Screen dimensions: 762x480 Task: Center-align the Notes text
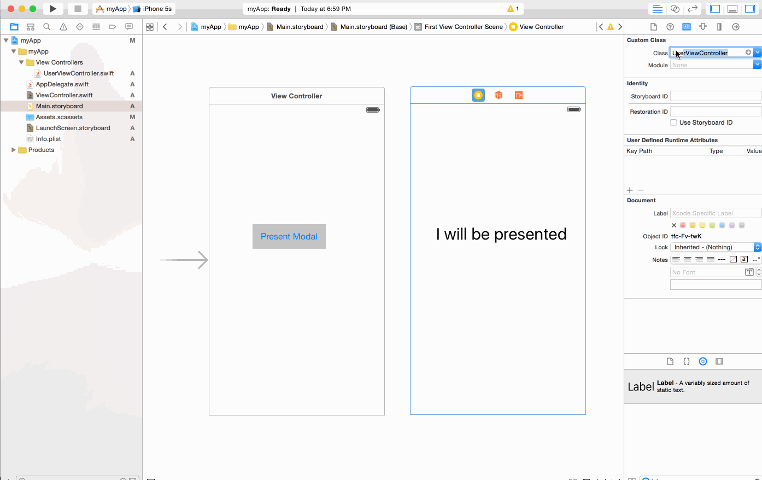pyautogui.click(x=688, y=260)
